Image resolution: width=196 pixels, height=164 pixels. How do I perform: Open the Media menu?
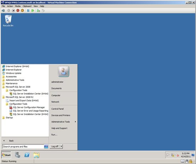(x=18, y=6)
